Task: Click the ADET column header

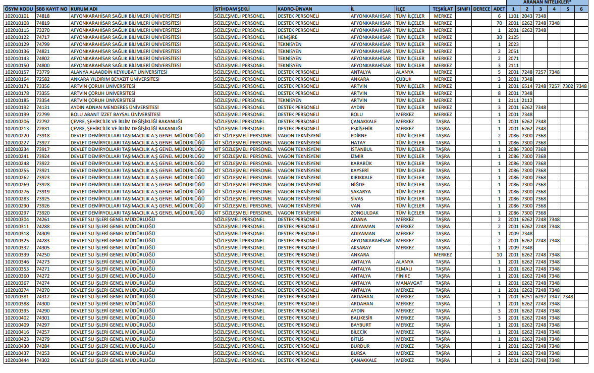Action: 499,9
